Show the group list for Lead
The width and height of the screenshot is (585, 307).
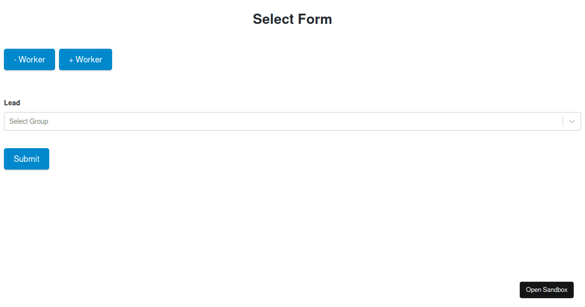(283, 121)
